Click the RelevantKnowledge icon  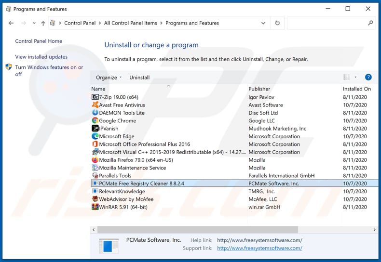[x=95, y=191]
